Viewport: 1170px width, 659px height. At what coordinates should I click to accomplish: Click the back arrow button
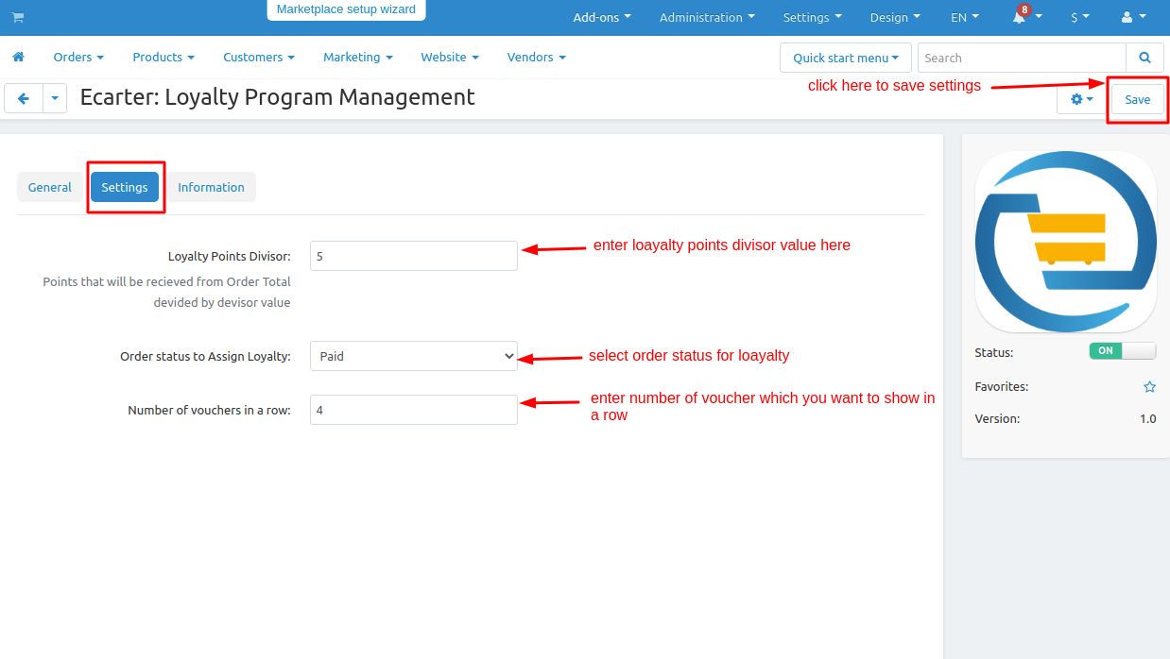[x=24, y=98]
